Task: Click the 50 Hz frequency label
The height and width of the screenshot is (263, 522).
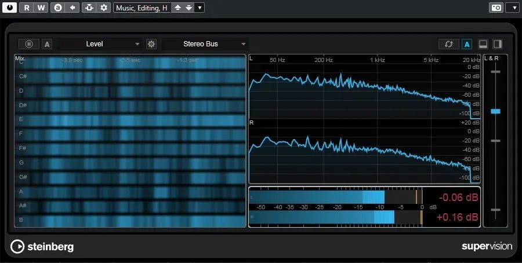Action: 277,60
